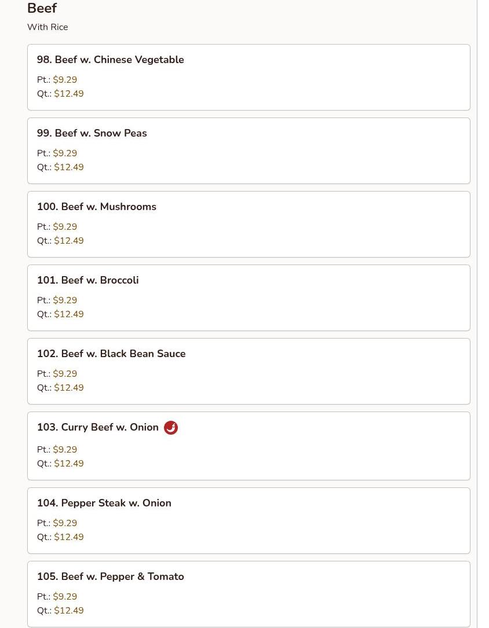The width and height of the screenshot is (489, 628).
Task: Click the right-edge page scrollbar track
Action: point(483,314)
